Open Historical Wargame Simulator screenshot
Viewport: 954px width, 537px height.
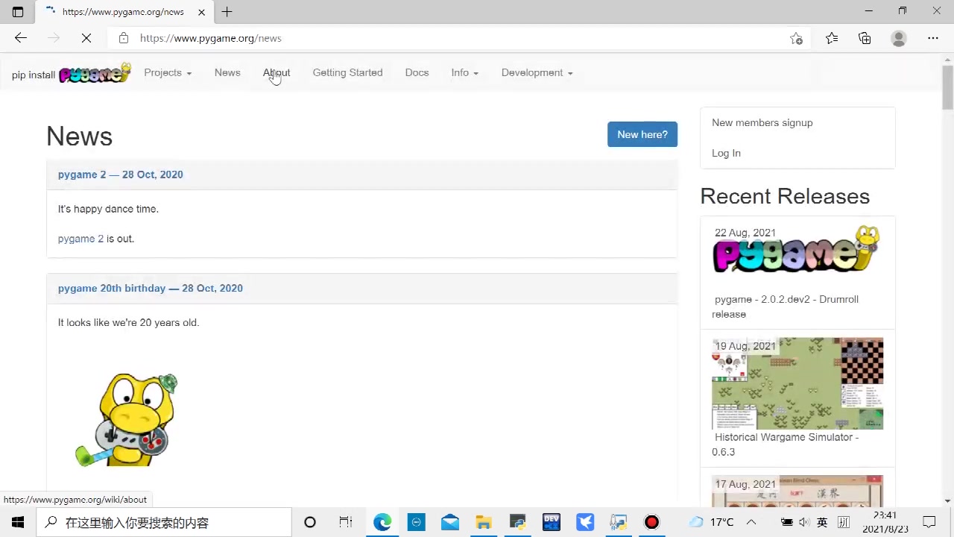797,383
